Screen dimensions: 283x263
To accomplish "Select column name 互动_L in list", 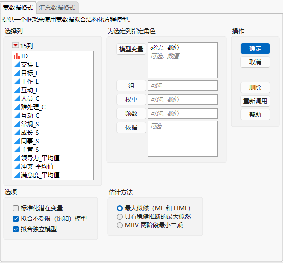I will (30, 90).
